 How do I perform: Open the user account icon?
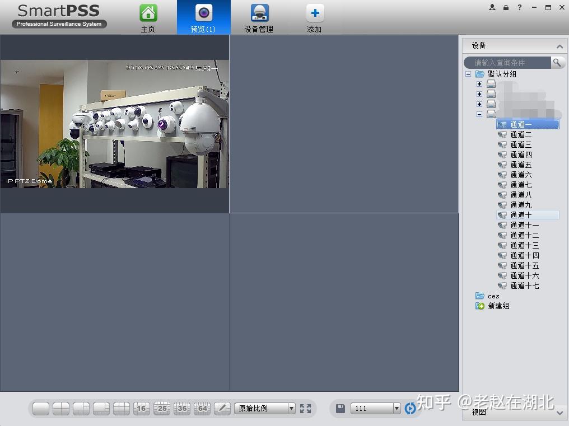[492, 7]
